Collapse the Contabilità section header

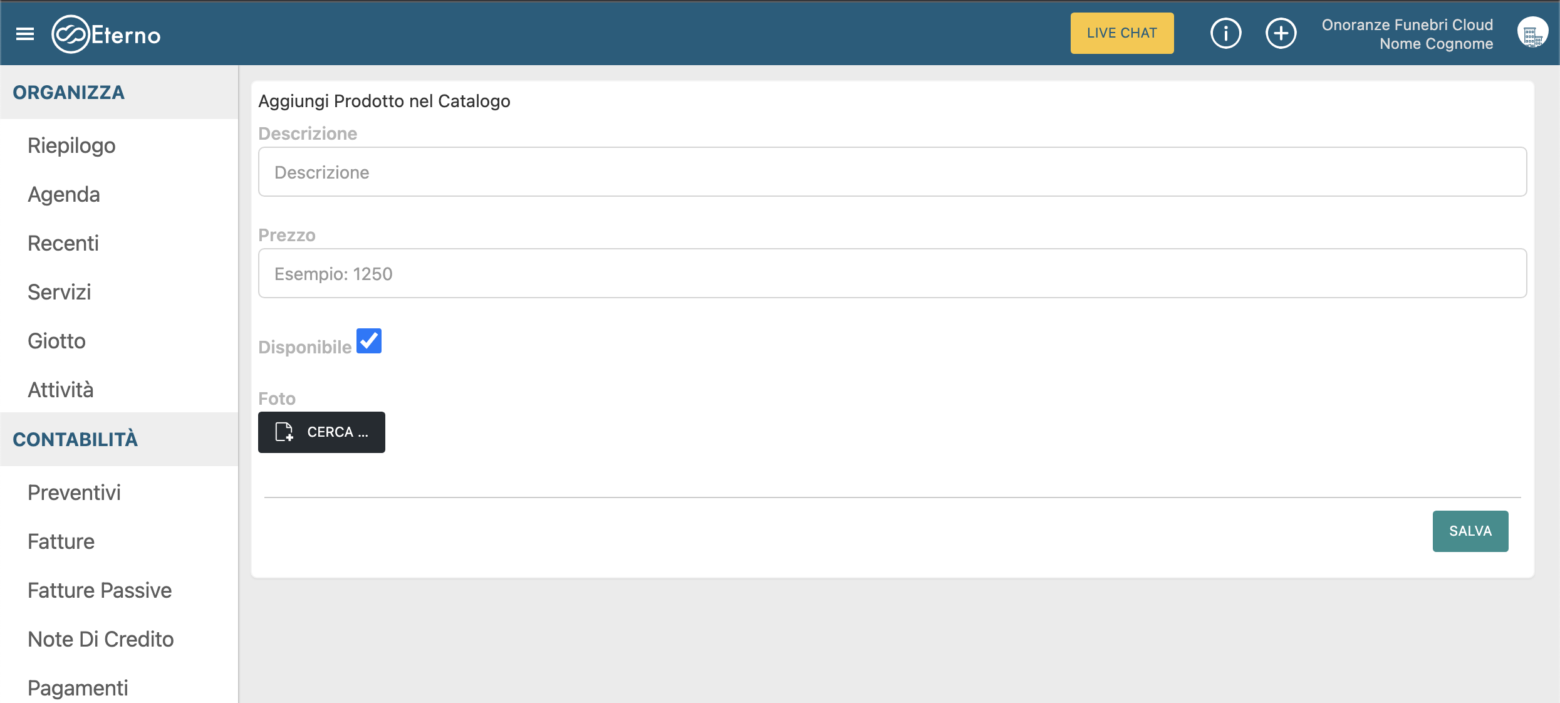[x=75, y=439]
